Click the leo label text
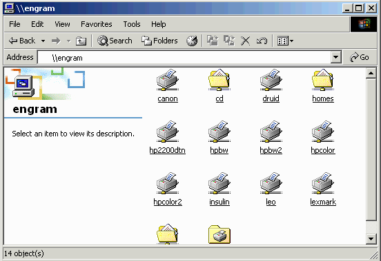381x261 pixels. click(x=271, y=202)
